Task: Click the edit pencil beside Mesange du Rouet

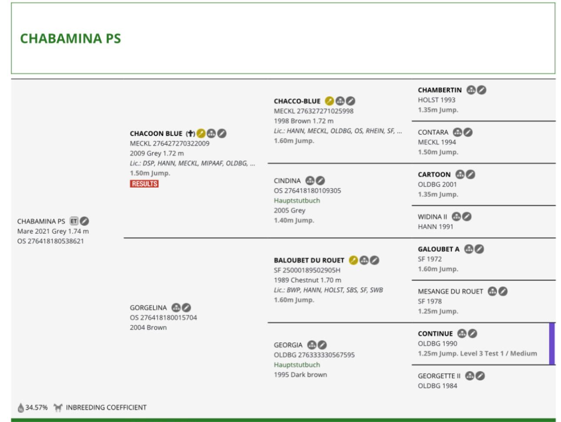Action: [x=503, y=291]
